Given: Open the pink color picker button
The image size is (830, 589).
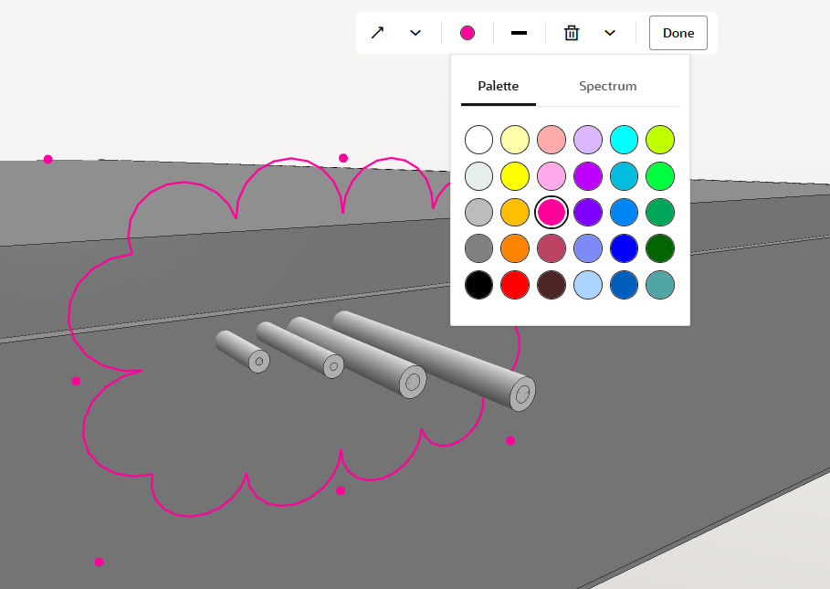Looking at the screenshot, I should click(x=468, y=33).
